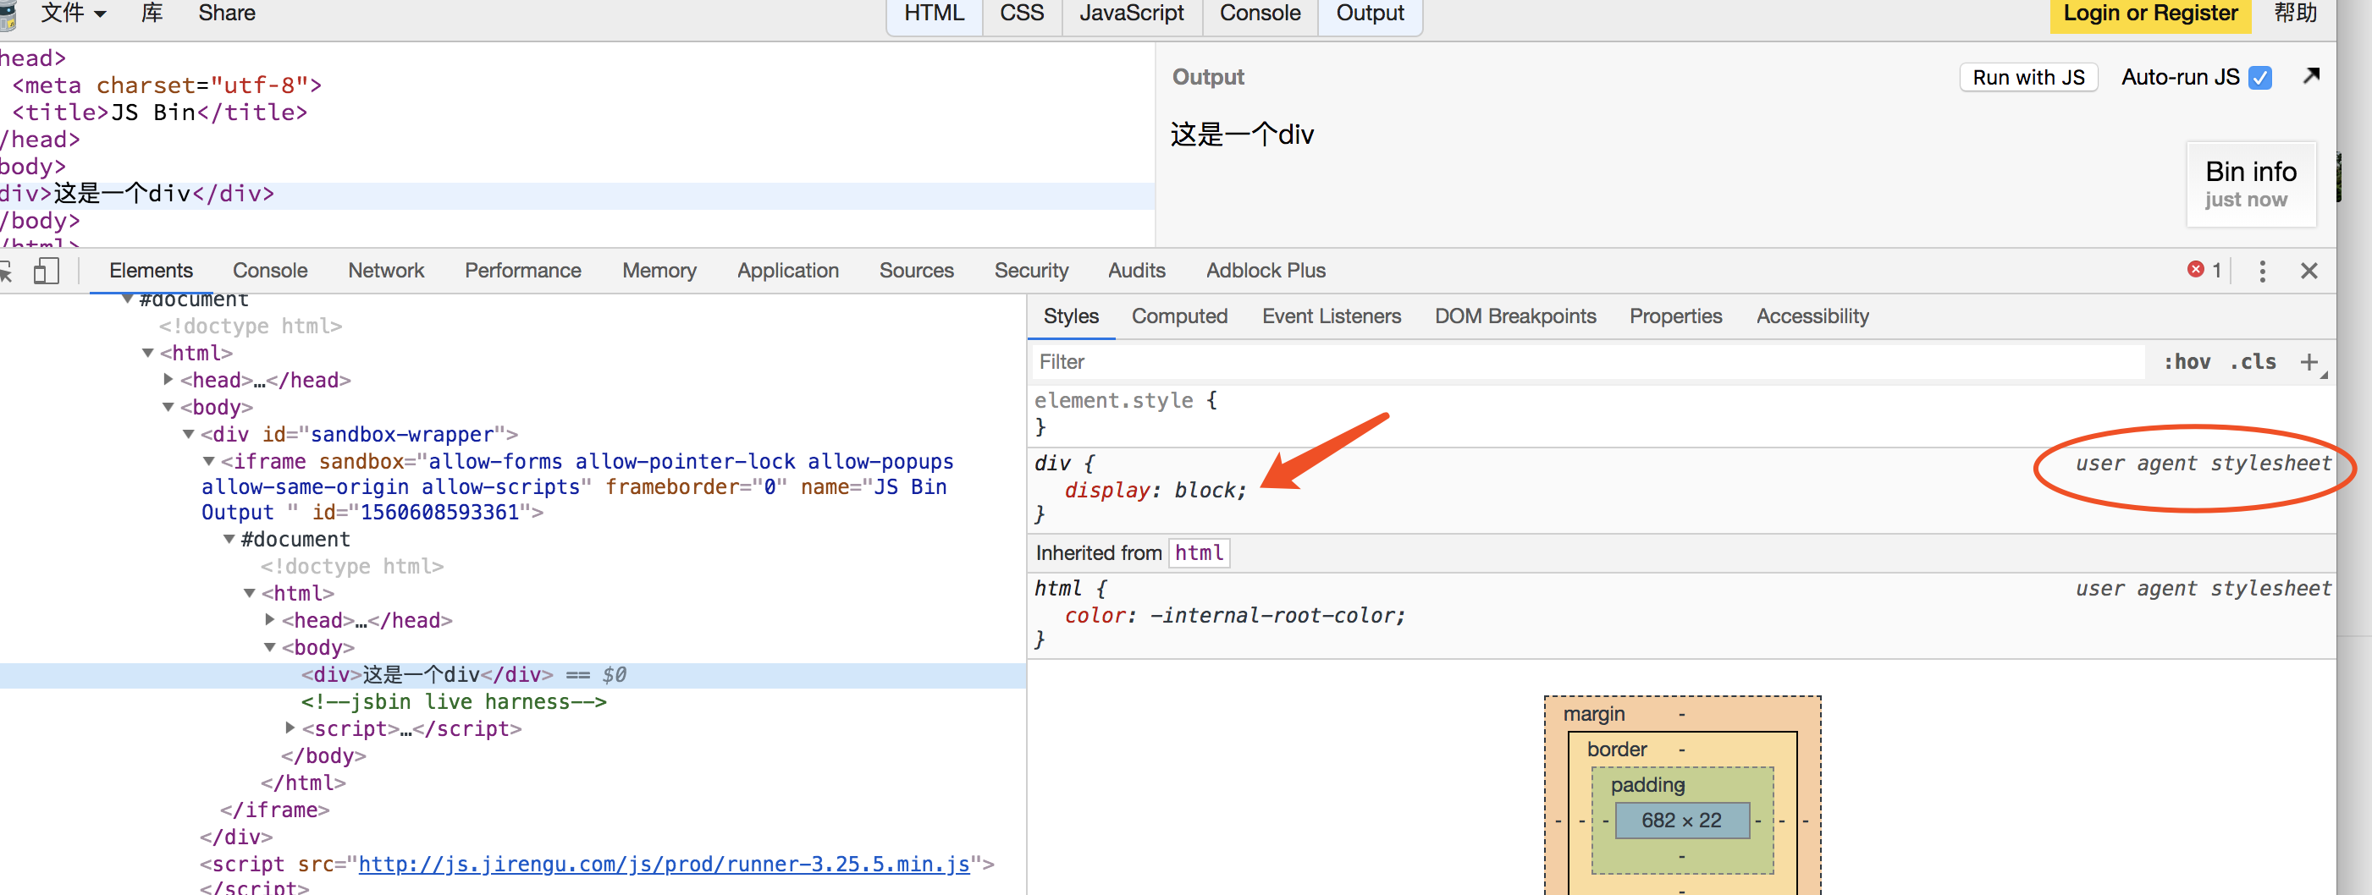Focus the styles Filter input field
The height and width of the screenshot is (895, 2372).
point(1587,361)
